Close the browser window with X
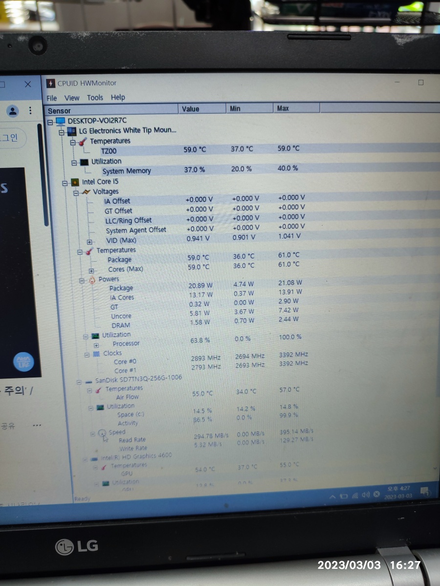Screen dimensions: 440x586 click(28, 84)
